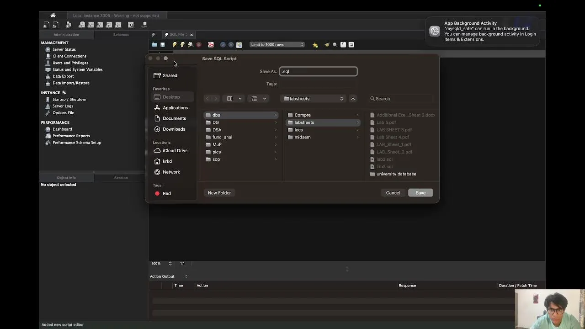
Task: Open Server Status in Management
Action: [64, 49]
